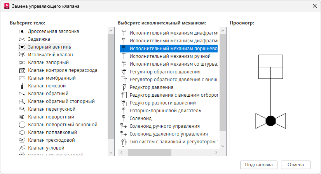Image resolution: width=321 pixels, height=174 pixels.
Task: Click the Игольчатый клапан symbol icon
Action: point(22,55)
